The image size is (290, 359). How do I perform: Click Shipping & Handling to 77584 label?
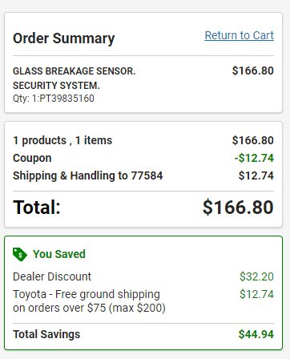[x=87, y=175]
